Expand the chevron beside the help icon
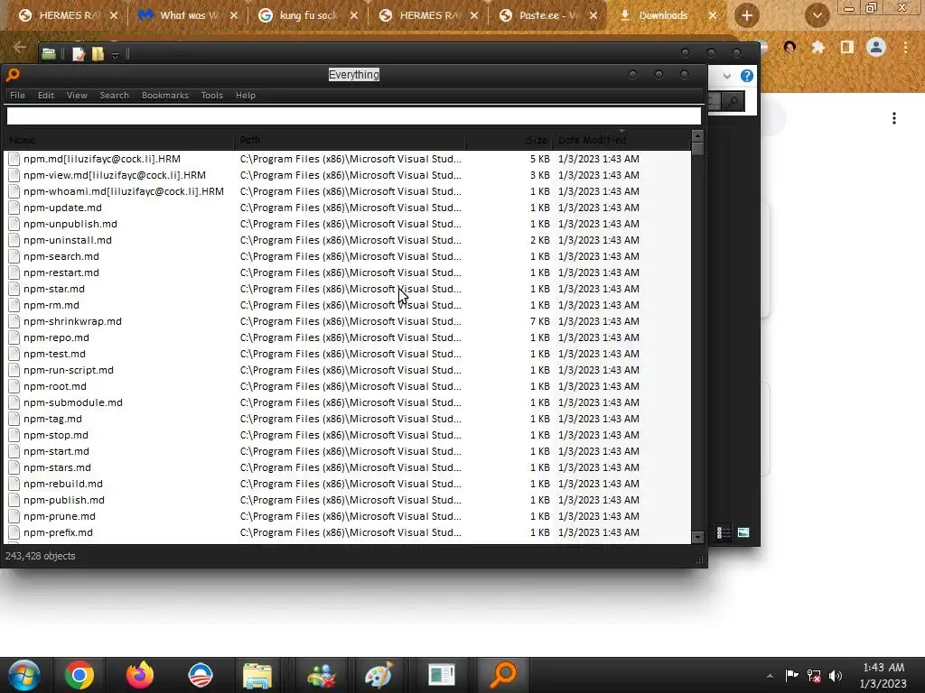Viewport: 925px width, 693px height. pos(727,76)
